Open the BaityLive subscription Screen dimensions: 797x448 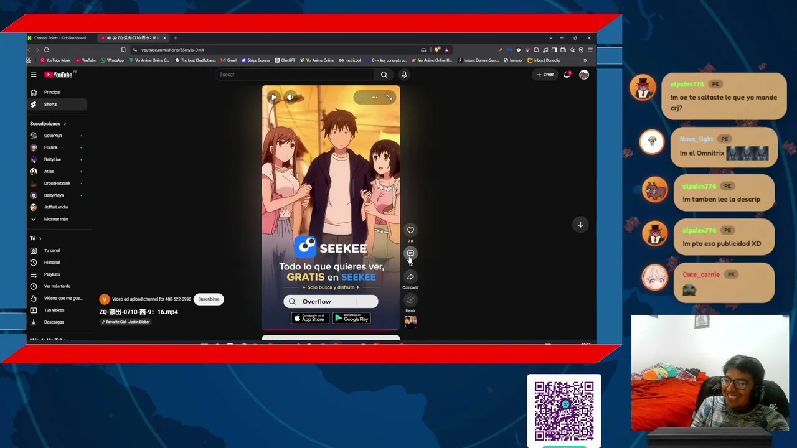point(57,159)
